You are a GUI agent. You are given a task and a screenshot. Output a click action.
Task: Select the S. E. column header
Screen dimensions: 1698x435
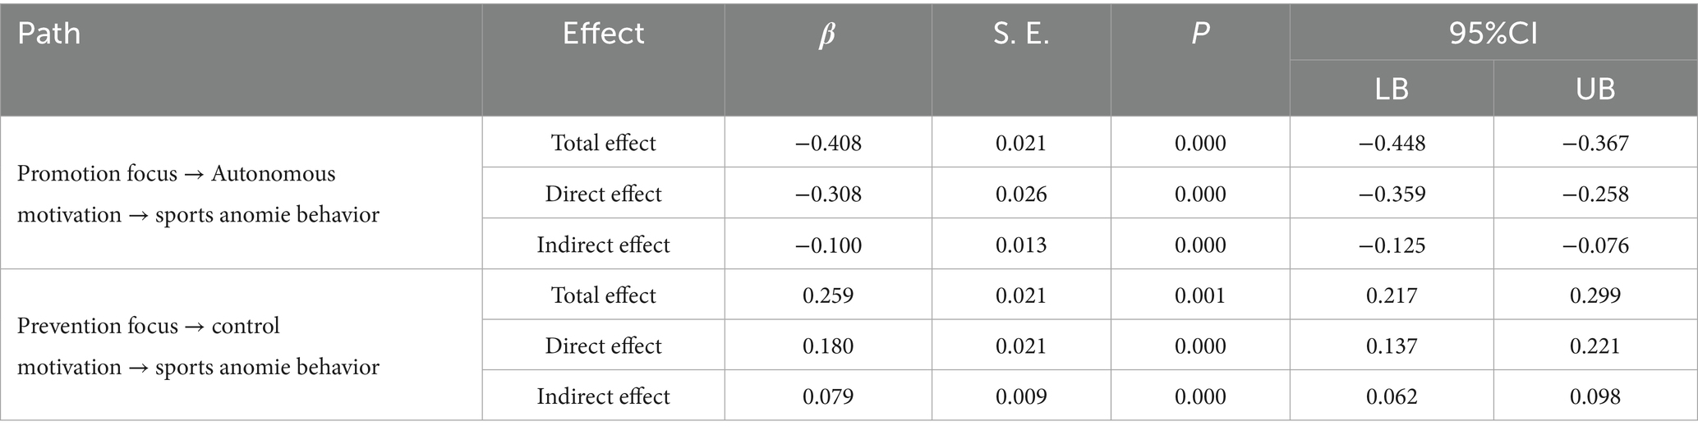click(x=1021, y=34)
